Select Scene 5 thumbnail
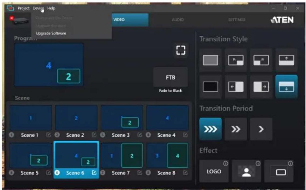Viewport: 306px width, 190px height. pos(31,156)
